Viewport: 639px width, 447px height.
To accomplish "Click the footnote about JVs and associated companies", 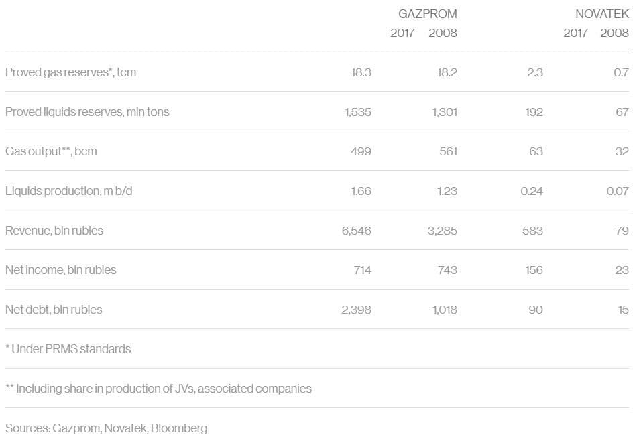I will point(158,389).
